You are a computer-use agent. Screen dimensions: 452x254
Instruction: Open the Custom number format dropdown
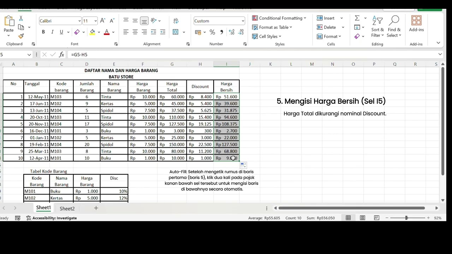pos(243,21)
